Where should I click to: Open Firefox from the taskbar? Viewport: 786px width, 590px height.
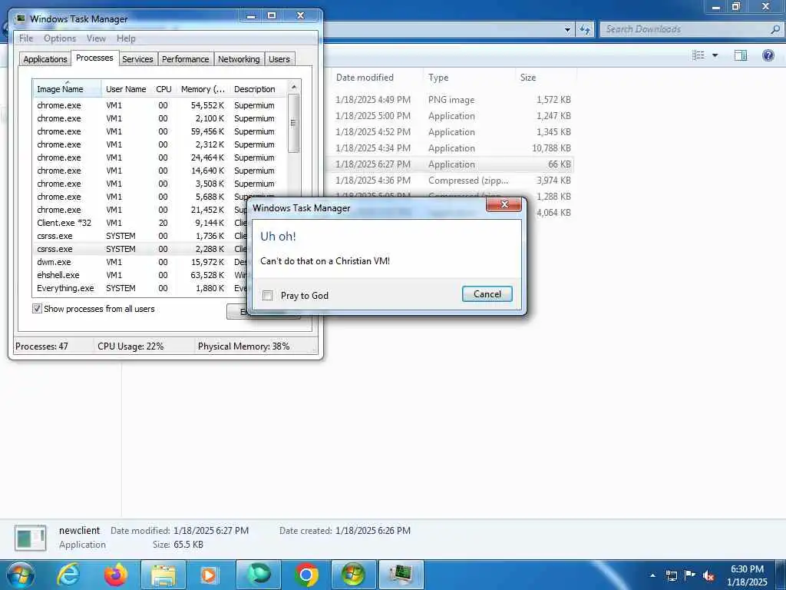click(x=116, y=575)
